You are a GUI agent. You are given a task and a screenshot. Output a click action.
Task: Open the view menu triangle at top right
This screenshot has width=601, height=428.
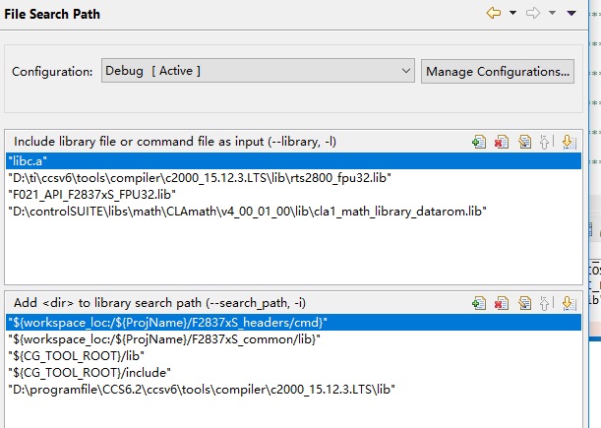(x=571, y=14)
